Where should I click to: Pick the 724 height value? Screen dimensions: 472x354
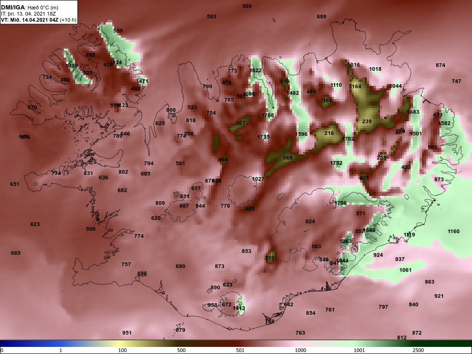click(47, 77)
